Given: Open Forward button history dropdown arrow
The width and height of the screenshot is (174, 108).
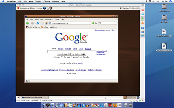Looking at the screenshot, I should pyautogui.click(x=35, y=23).
